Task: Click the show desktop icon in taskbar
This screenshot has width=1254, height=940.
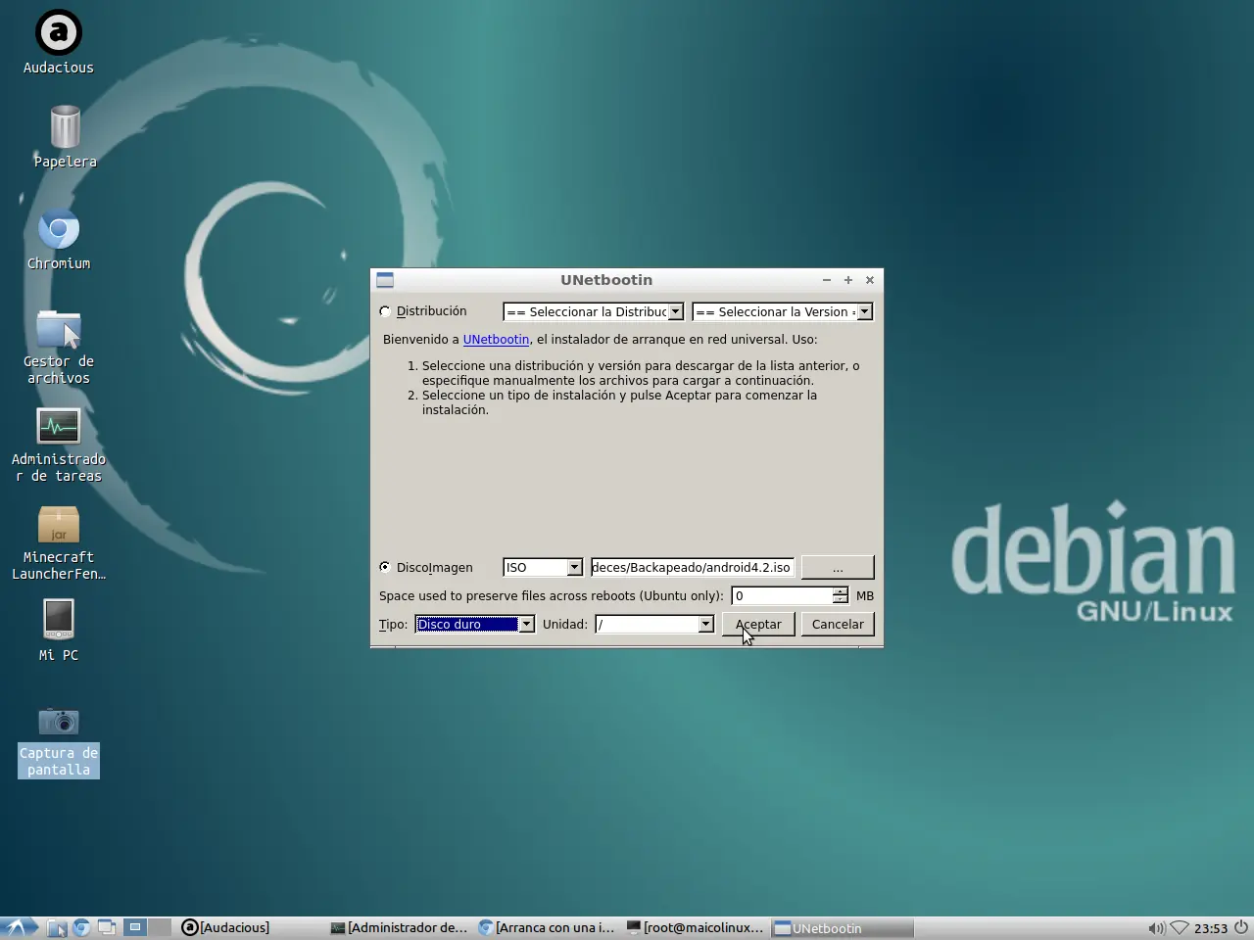Action: click(x=106, y=927)
